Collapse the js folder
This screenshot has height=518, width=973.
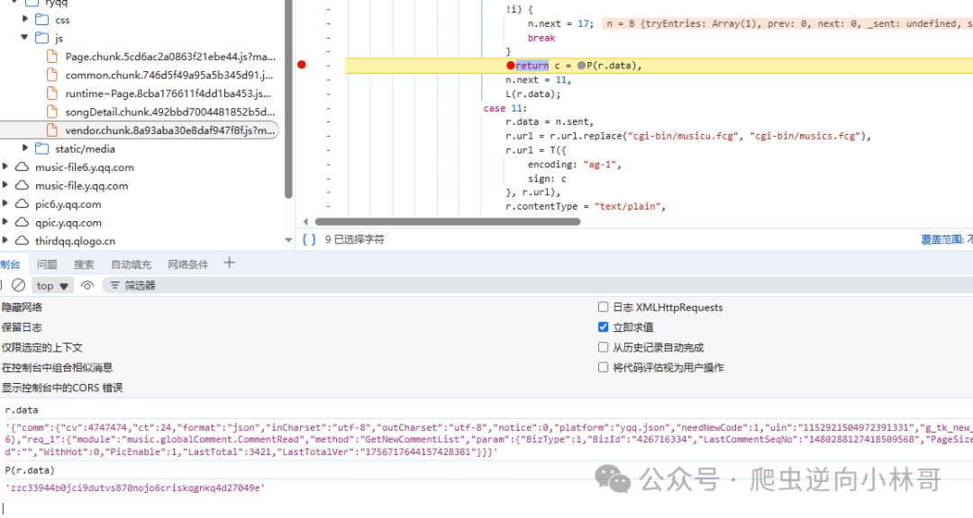(x=25, y=37)
